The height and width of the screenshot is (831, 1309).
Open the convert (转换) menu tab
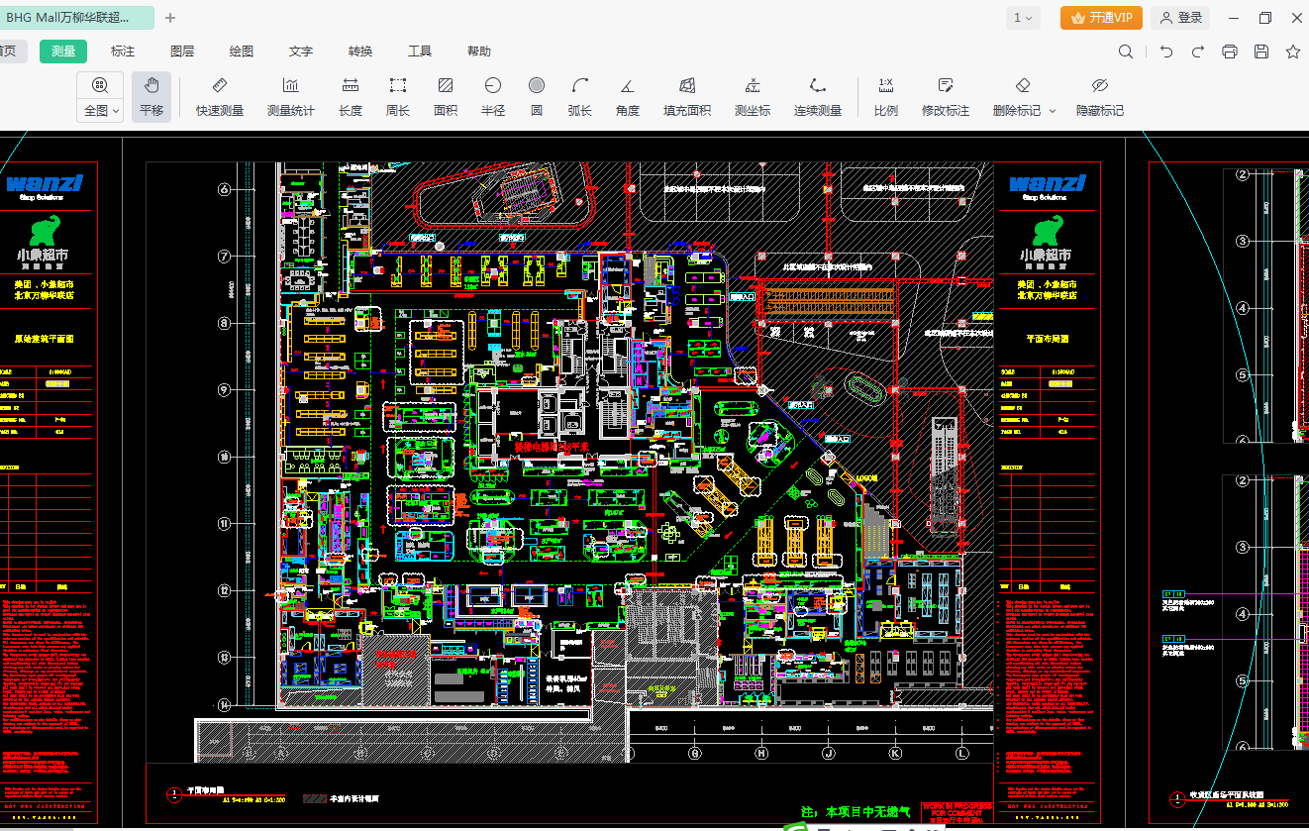360,52
